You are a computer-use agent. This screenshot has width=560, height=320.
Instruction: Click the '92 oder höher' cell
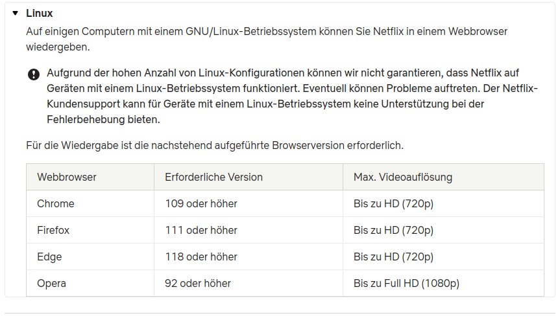[x=249, y=283]
